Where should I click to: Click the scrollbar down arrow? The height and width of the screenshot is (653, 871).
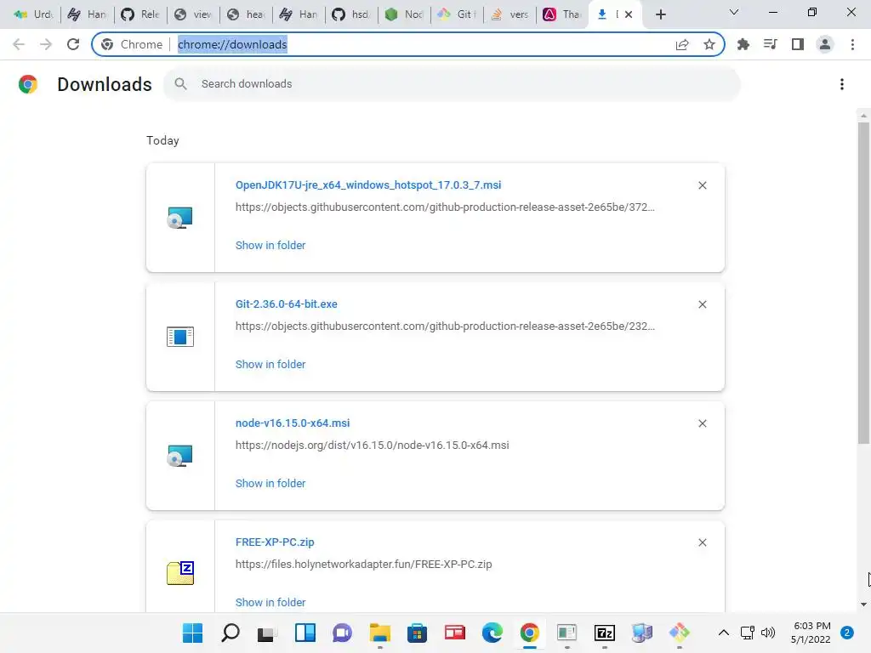pyautogui.click(x=863, y=605)
